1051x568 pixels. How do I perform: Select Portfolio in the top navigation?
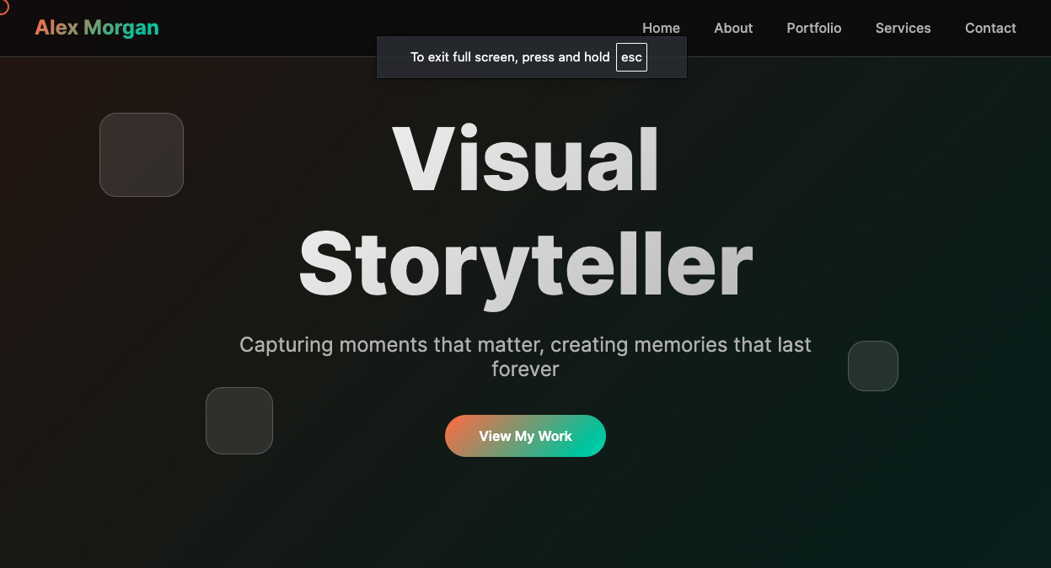813,28
